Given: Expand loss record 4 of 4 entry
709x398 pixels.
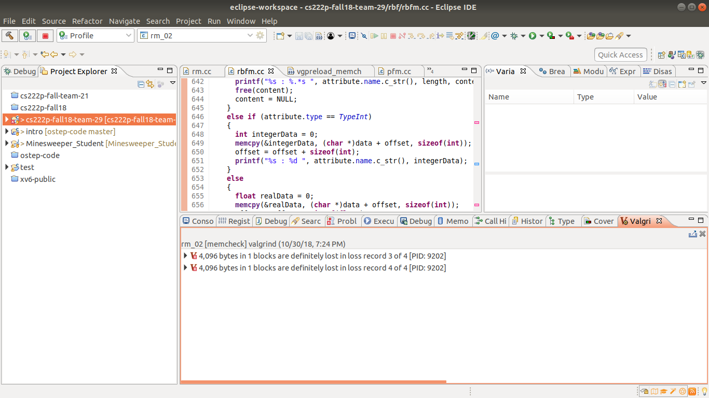Looking at the screenshot, I should pos(186,268).
